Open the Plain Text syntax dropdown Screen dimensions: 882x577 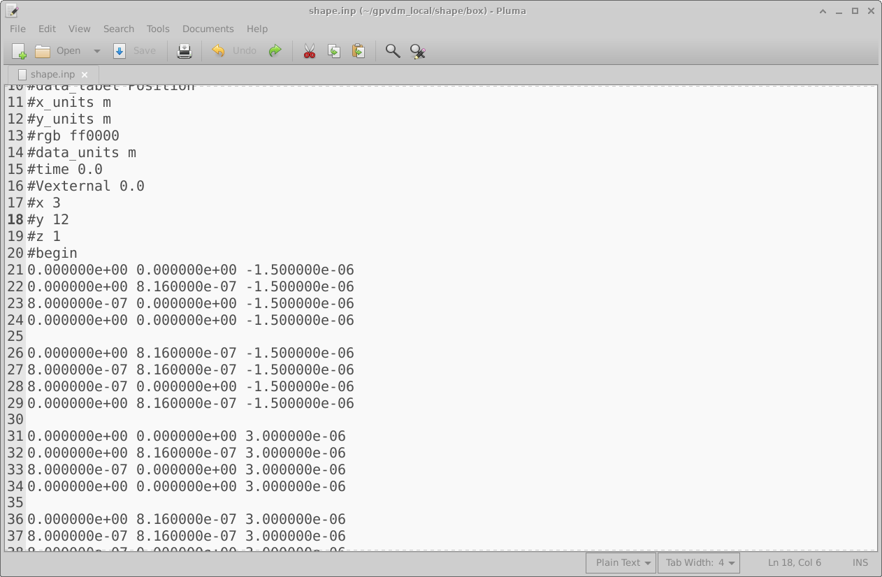click(x=620, y=562)
